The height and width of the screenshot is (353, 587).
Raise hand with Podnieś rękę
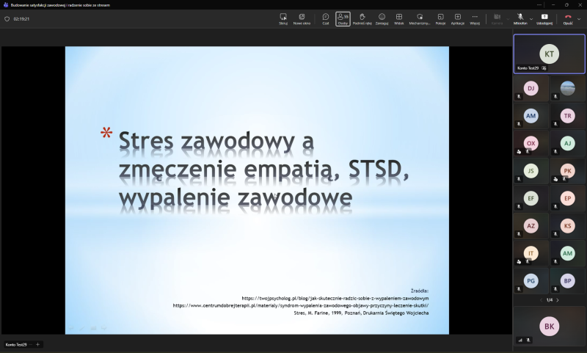coord(362,18)
